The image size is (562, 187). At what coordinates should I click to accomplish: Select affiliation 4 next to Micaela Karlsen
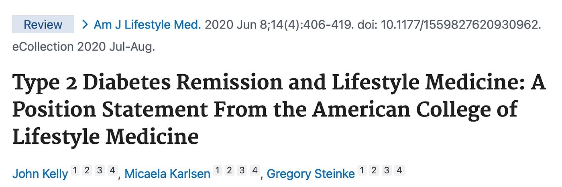[255, 170]
